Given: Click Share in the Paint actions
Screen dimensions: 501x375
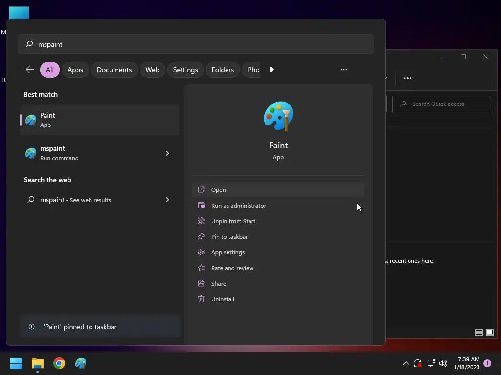Looking at the screenshot, I should click(x=278, y=284).
